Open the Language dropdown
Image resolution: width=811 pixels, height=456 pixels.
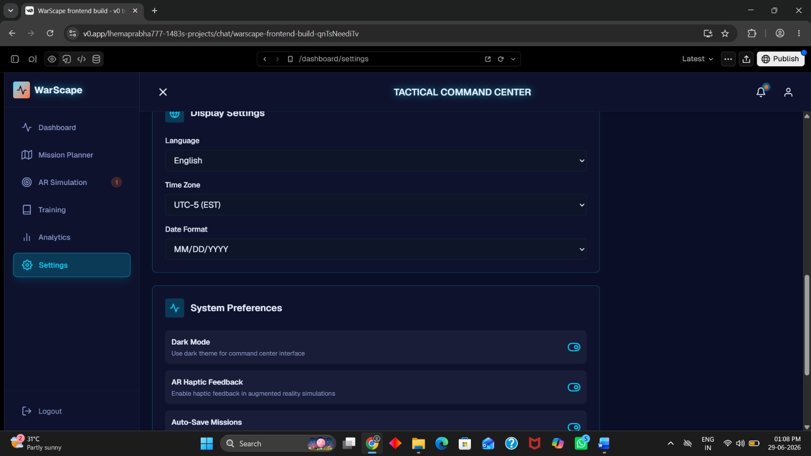coord(376,161)
